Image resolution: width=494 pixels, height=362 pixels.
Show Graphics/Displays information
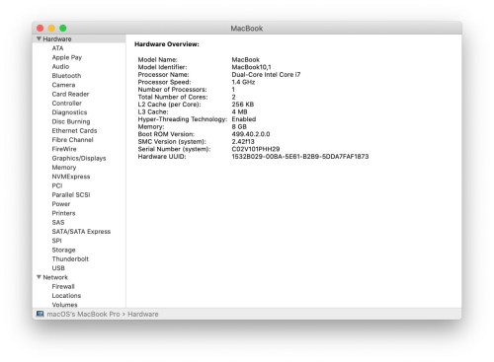tap(79, 158)
